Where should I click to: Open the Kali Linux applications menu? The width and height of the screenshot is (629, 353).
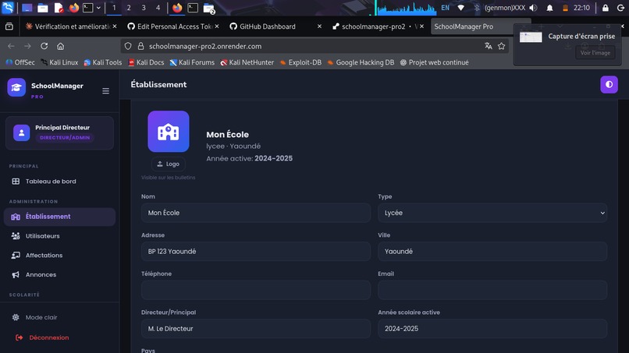(8, 8)
